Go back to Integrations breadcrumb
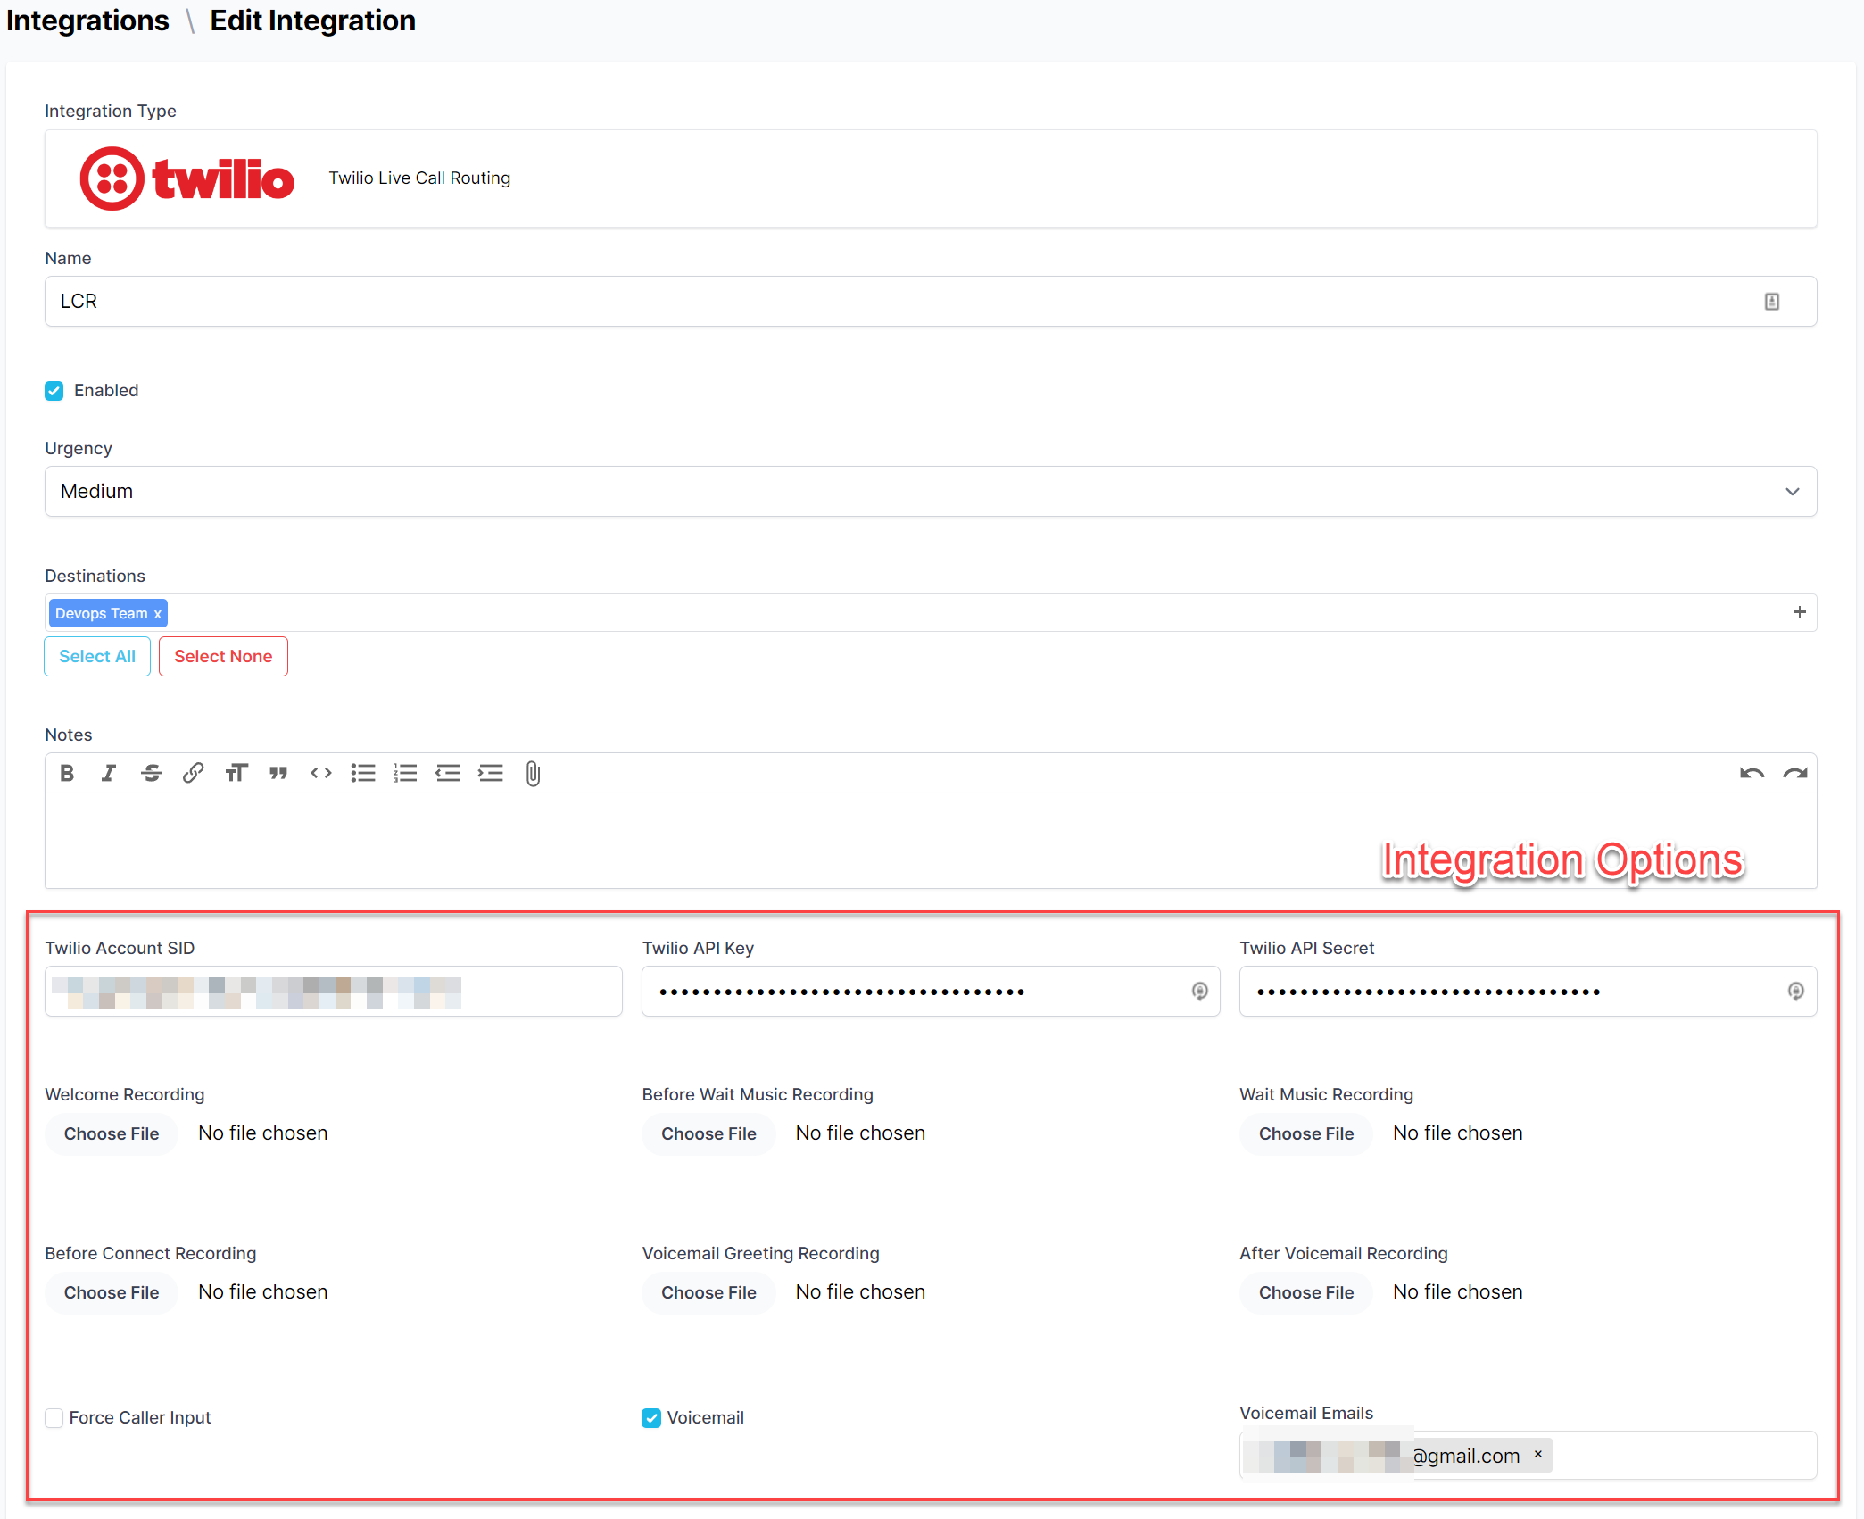Image resolution: width=1864 pixels, height=1519 pixels. click(87, 21)
